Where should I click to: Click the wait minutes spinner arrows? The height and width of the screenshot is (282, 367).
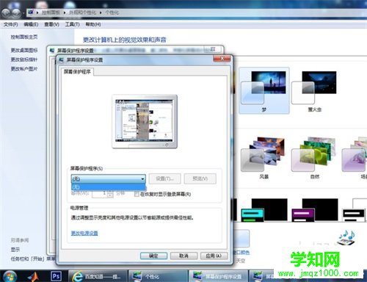(x=110, y=194)
